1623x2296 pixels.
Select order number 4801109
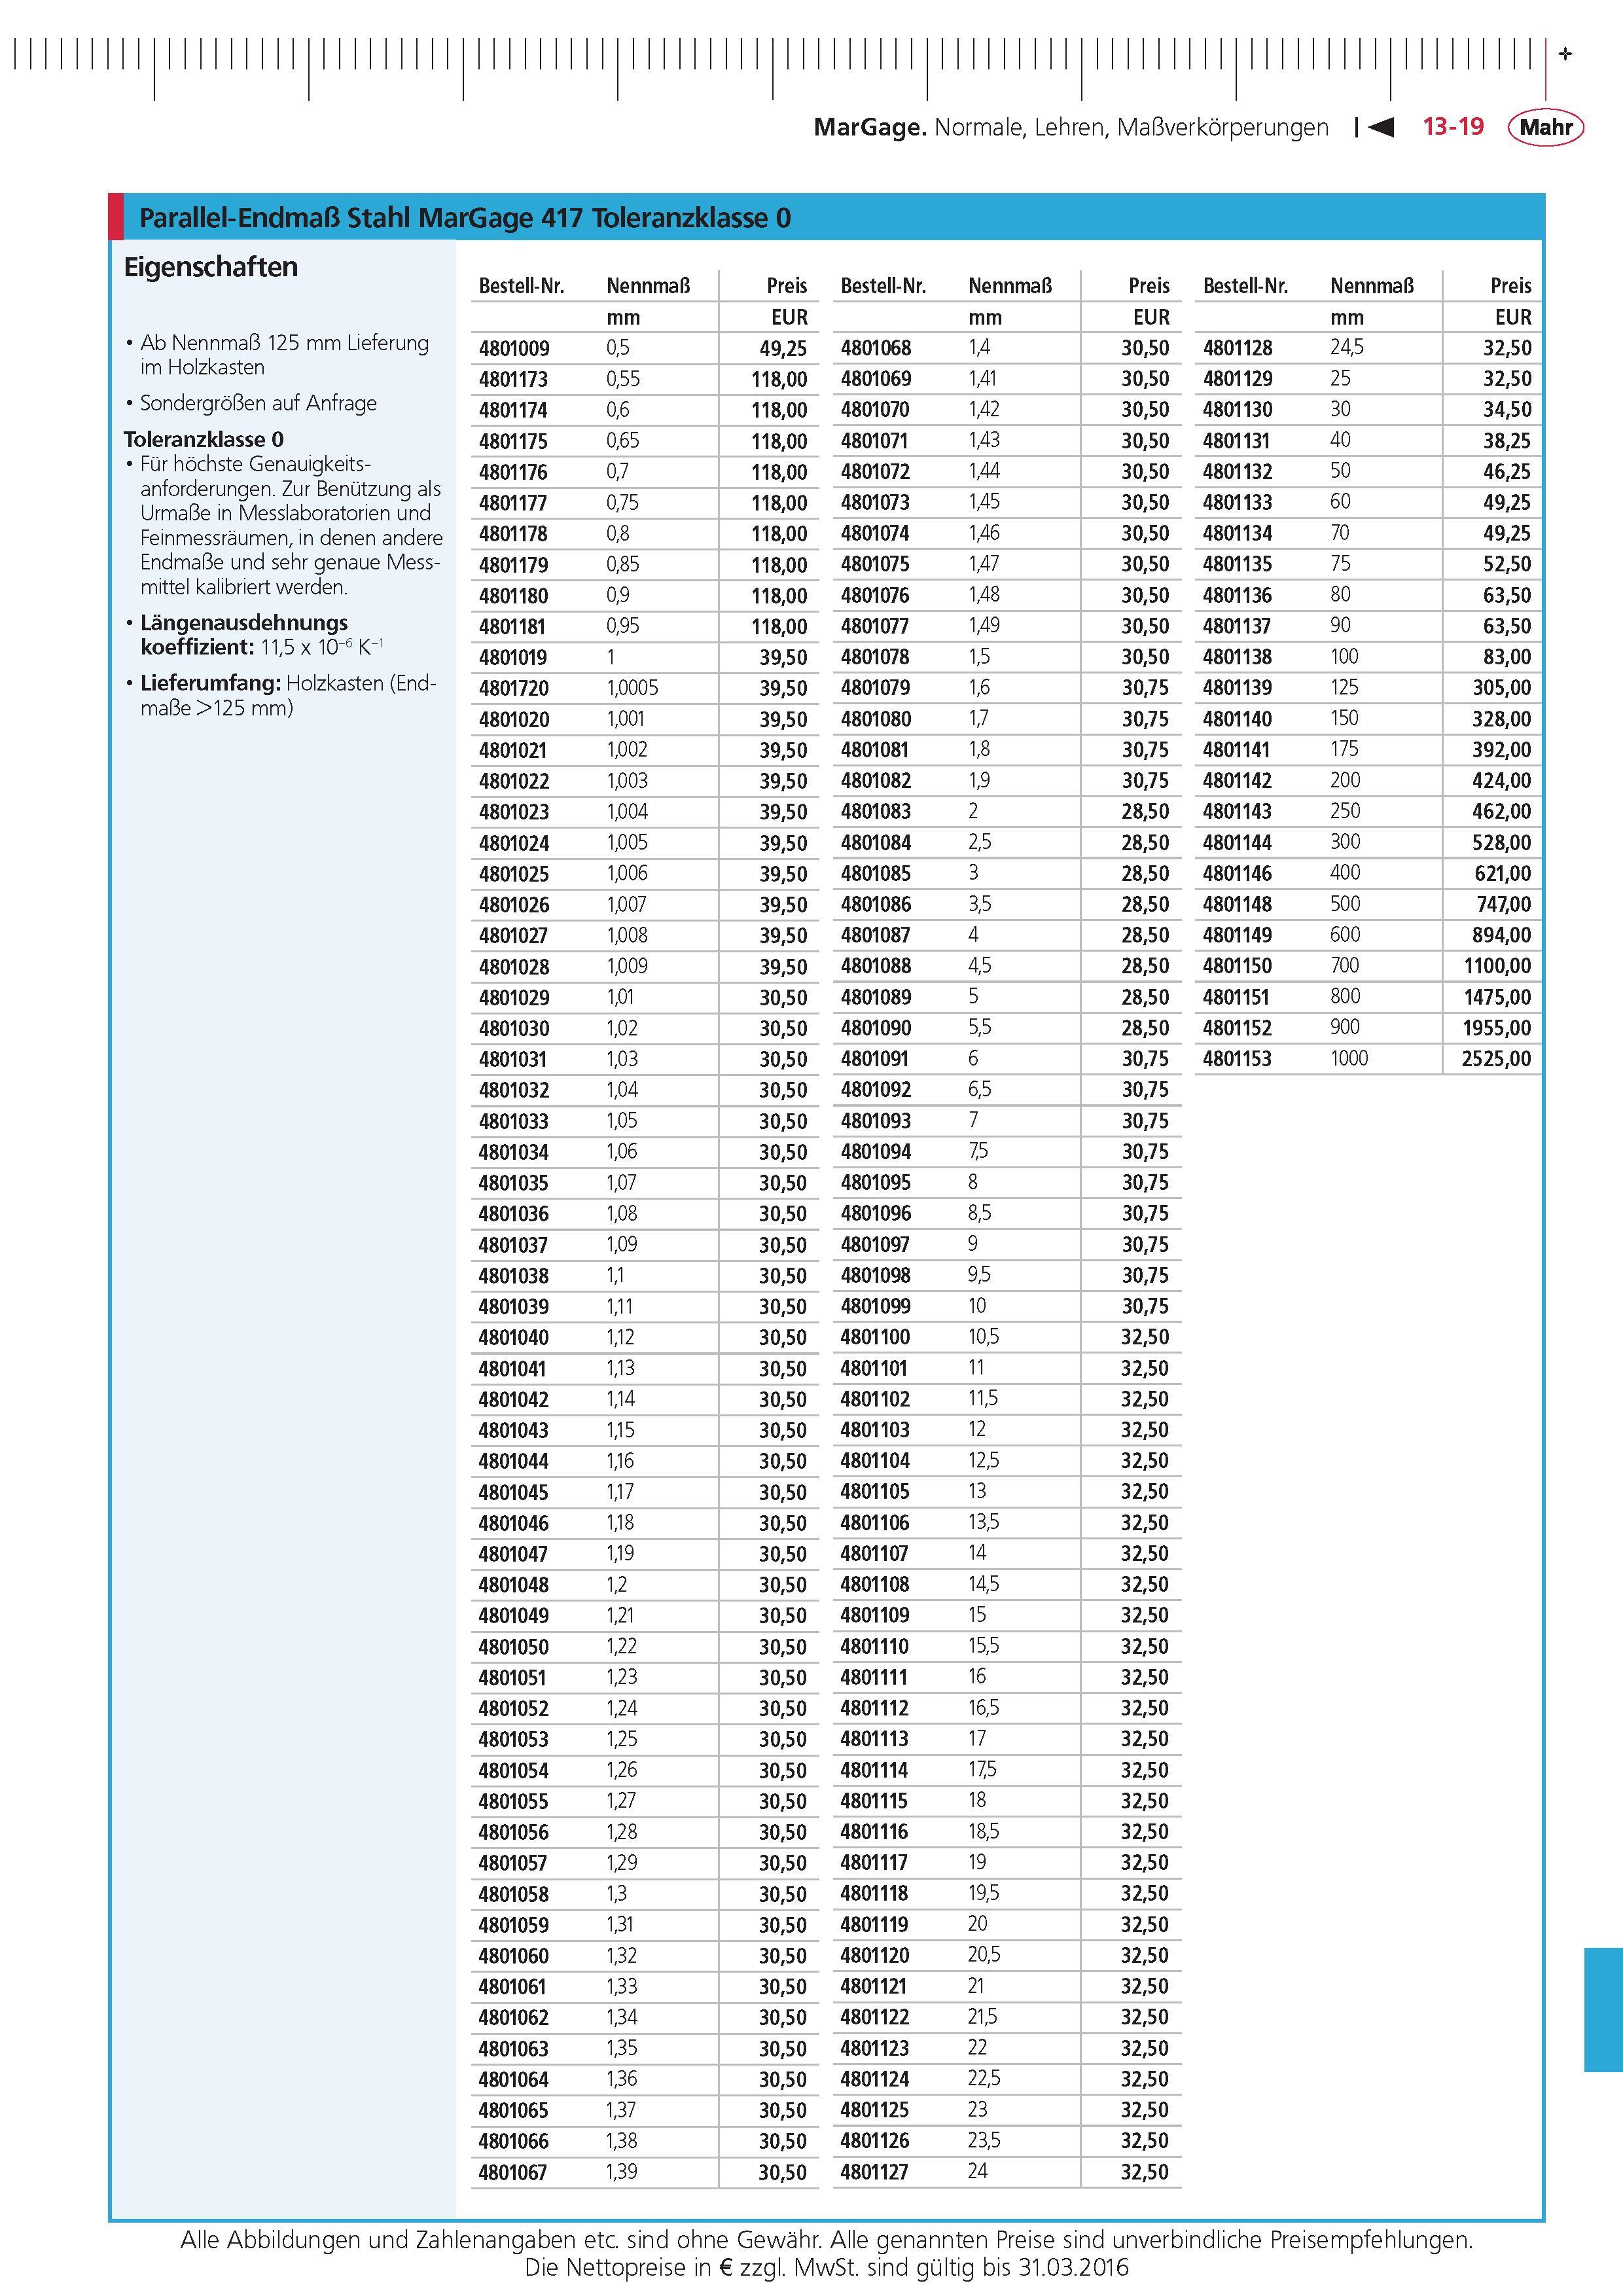(x=876, y=1616)
